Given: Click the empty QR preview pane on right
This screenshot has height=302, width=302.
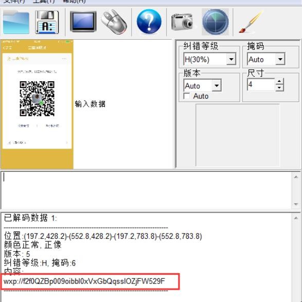Looking at the screenshot, I should click(x=238, y=135).
